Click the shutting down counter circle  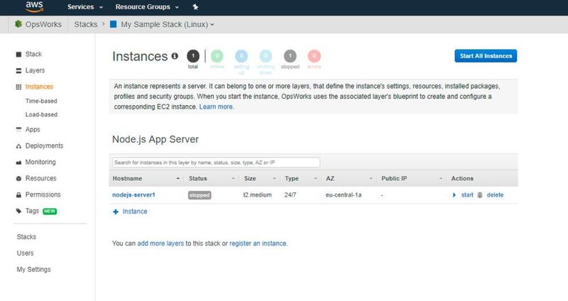coord(266,56)
